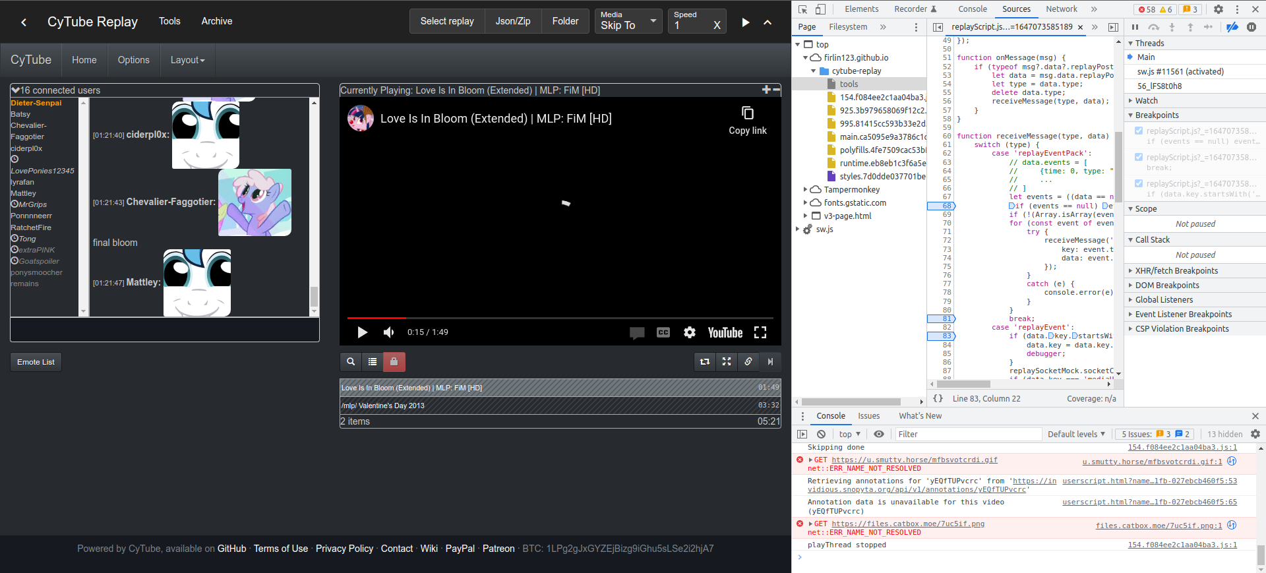Mute the video with speaker icon
Image resolution: width=1266 pixels, height=573 pixels.
click(x=389, y=332)
